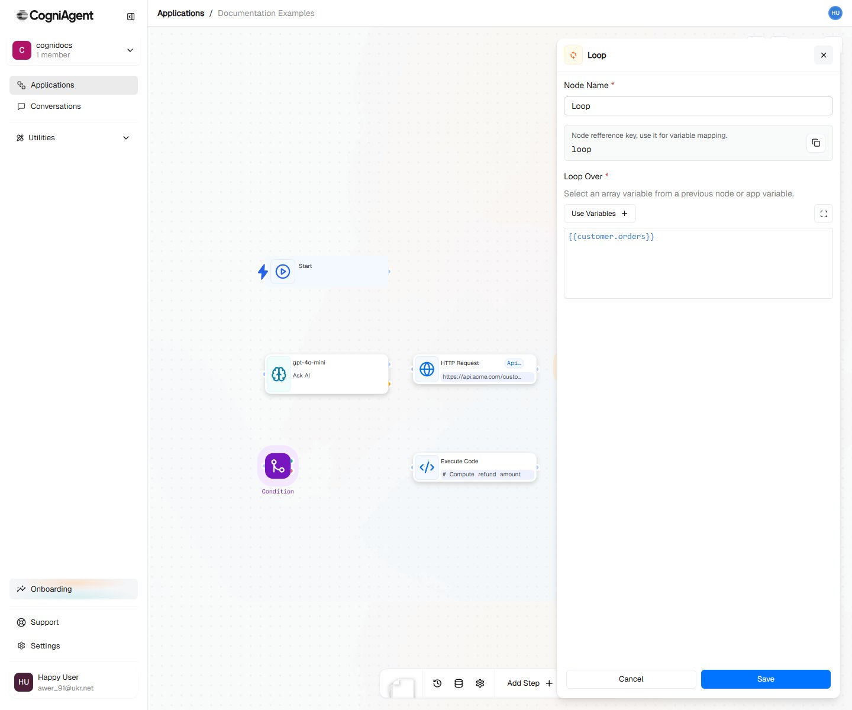This screenshot has height=710, width=852.
Task: Close the Loop settings panel
Action: click(x=824, y=55)
